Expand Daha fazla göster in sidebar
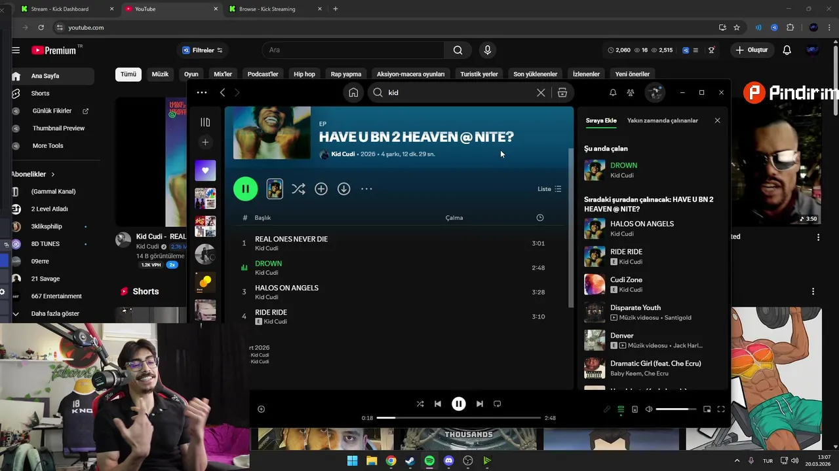 55,314
